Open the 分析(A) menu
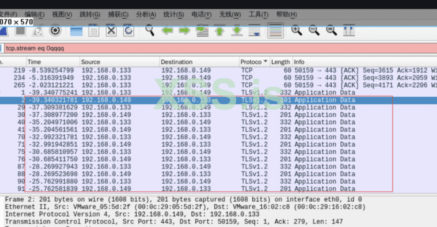The image size is (437, 227). [146, 14]
